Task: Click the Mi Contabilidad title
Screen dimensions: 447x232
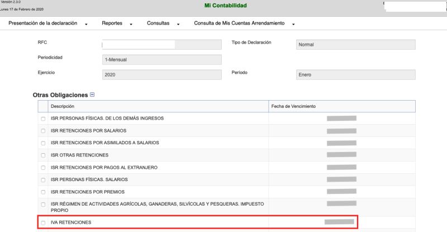Action: [226, 6]
